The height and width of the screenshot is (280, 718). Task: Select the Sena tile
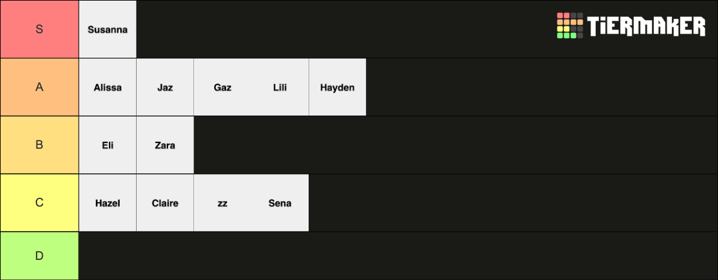pyautogui.click(x=280, y=203)
